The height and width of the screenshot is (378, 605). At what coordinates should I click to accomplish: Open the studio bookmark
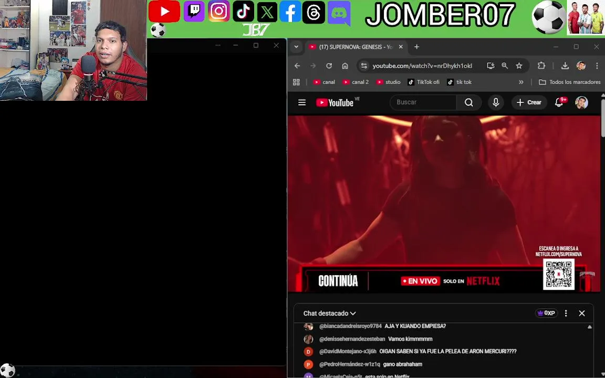(x=388, y=82)
